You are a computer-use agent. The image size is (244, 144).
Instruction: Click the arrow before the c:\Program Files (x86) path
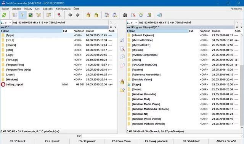point(128,28)
